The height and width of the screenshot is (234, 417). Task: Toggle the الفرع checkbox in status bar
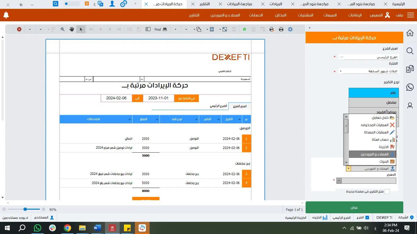367,218
